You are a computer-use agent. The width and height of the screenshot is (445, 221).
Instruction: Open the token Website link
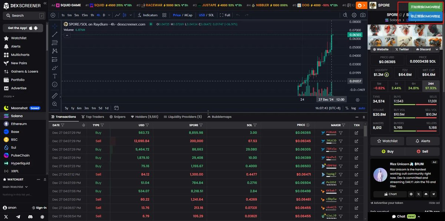381,49
